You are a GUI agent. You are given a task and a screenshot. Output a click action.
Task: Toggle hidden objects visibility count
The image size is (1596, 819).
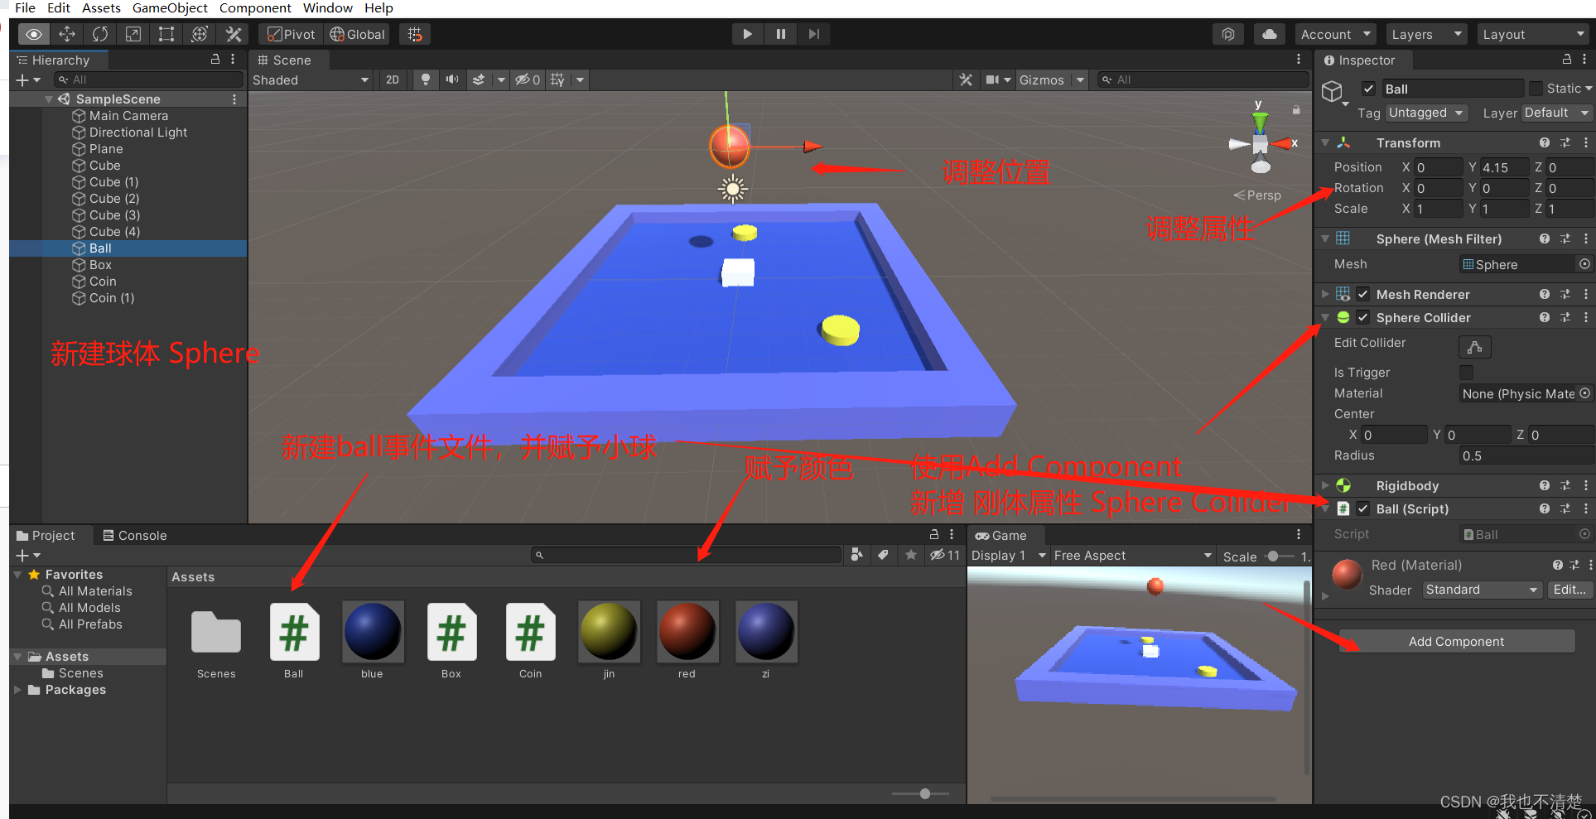coord(528,79)
